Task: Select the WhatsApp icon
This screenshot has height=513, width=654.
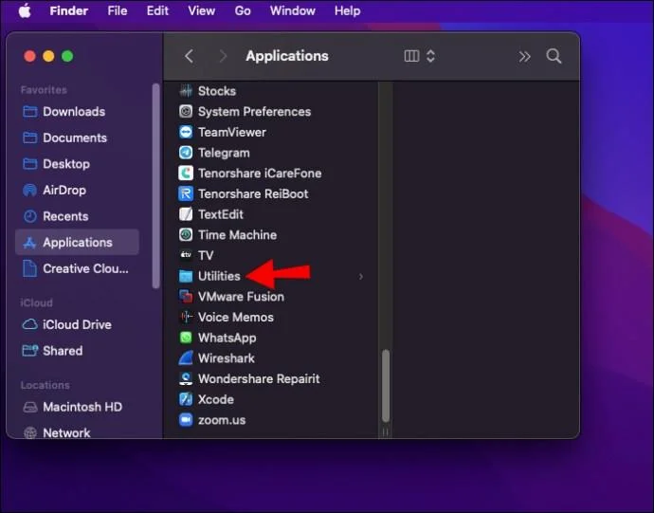Action: click(186, 338)
